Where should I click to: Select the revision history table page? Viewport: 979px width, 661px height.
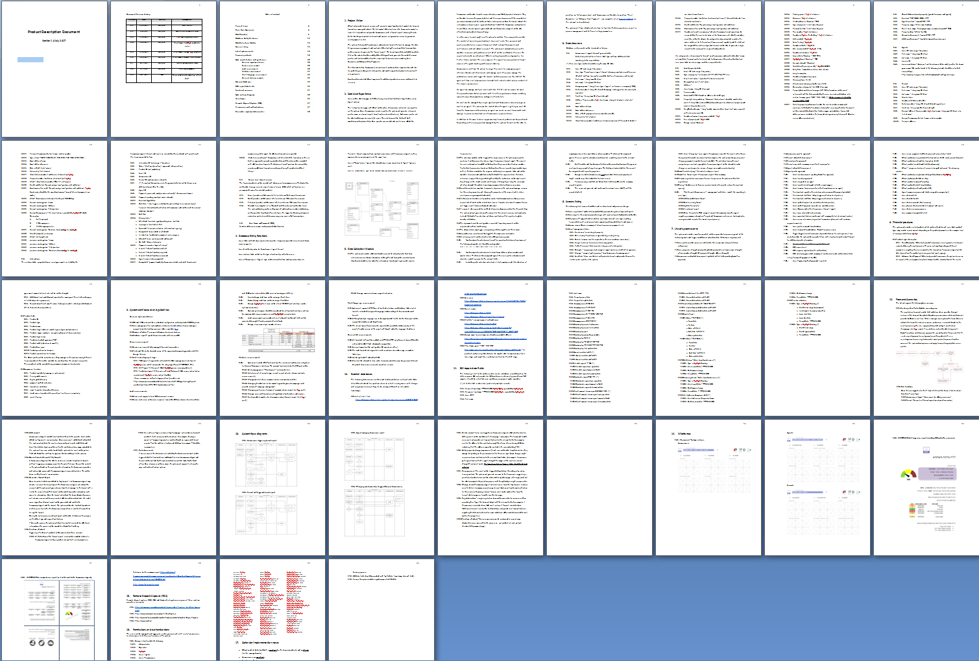(163, 69)
